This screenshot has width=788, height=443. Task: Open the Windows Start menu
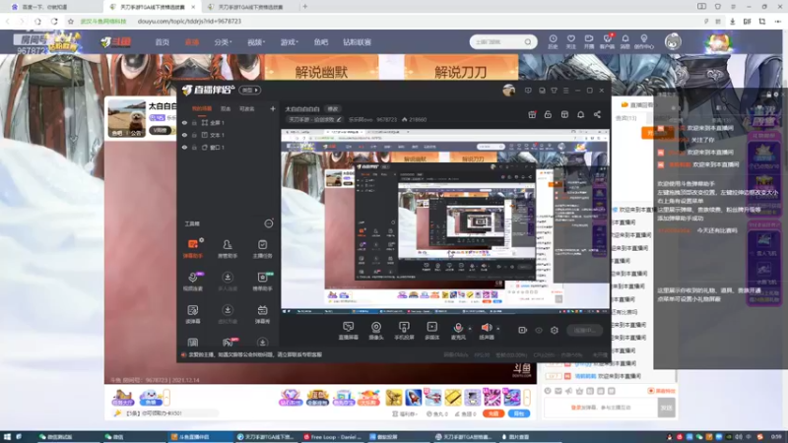pyautogui.click(x=7, y=437)
